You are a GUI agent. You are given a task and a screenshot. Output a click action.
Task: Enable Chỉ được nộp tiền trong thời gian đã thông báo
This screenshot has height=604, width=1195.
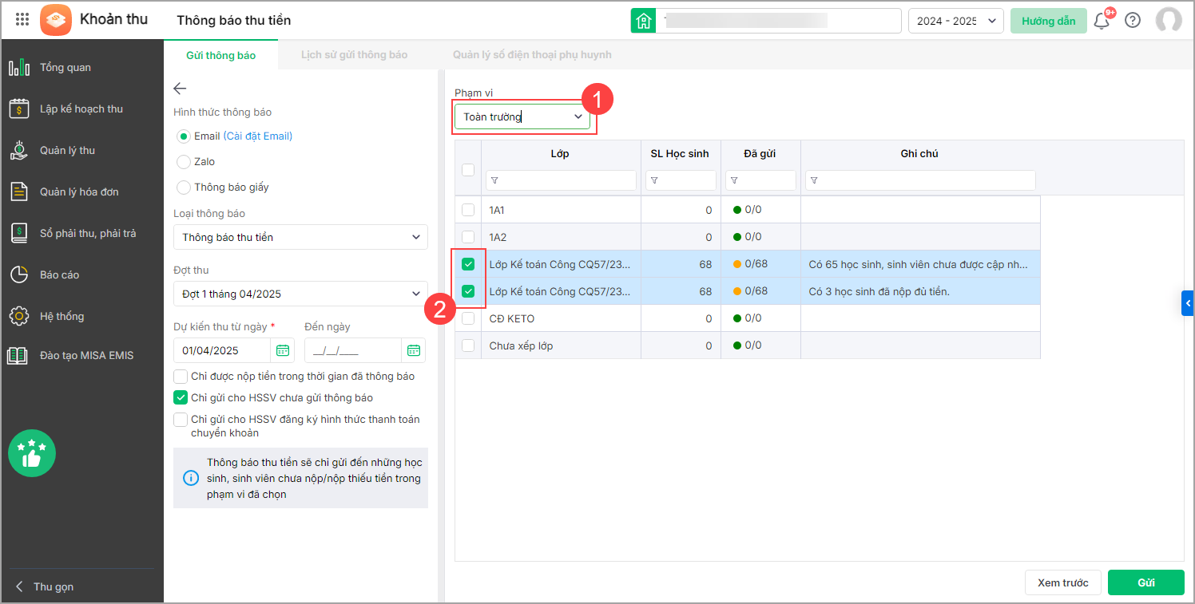181,377
